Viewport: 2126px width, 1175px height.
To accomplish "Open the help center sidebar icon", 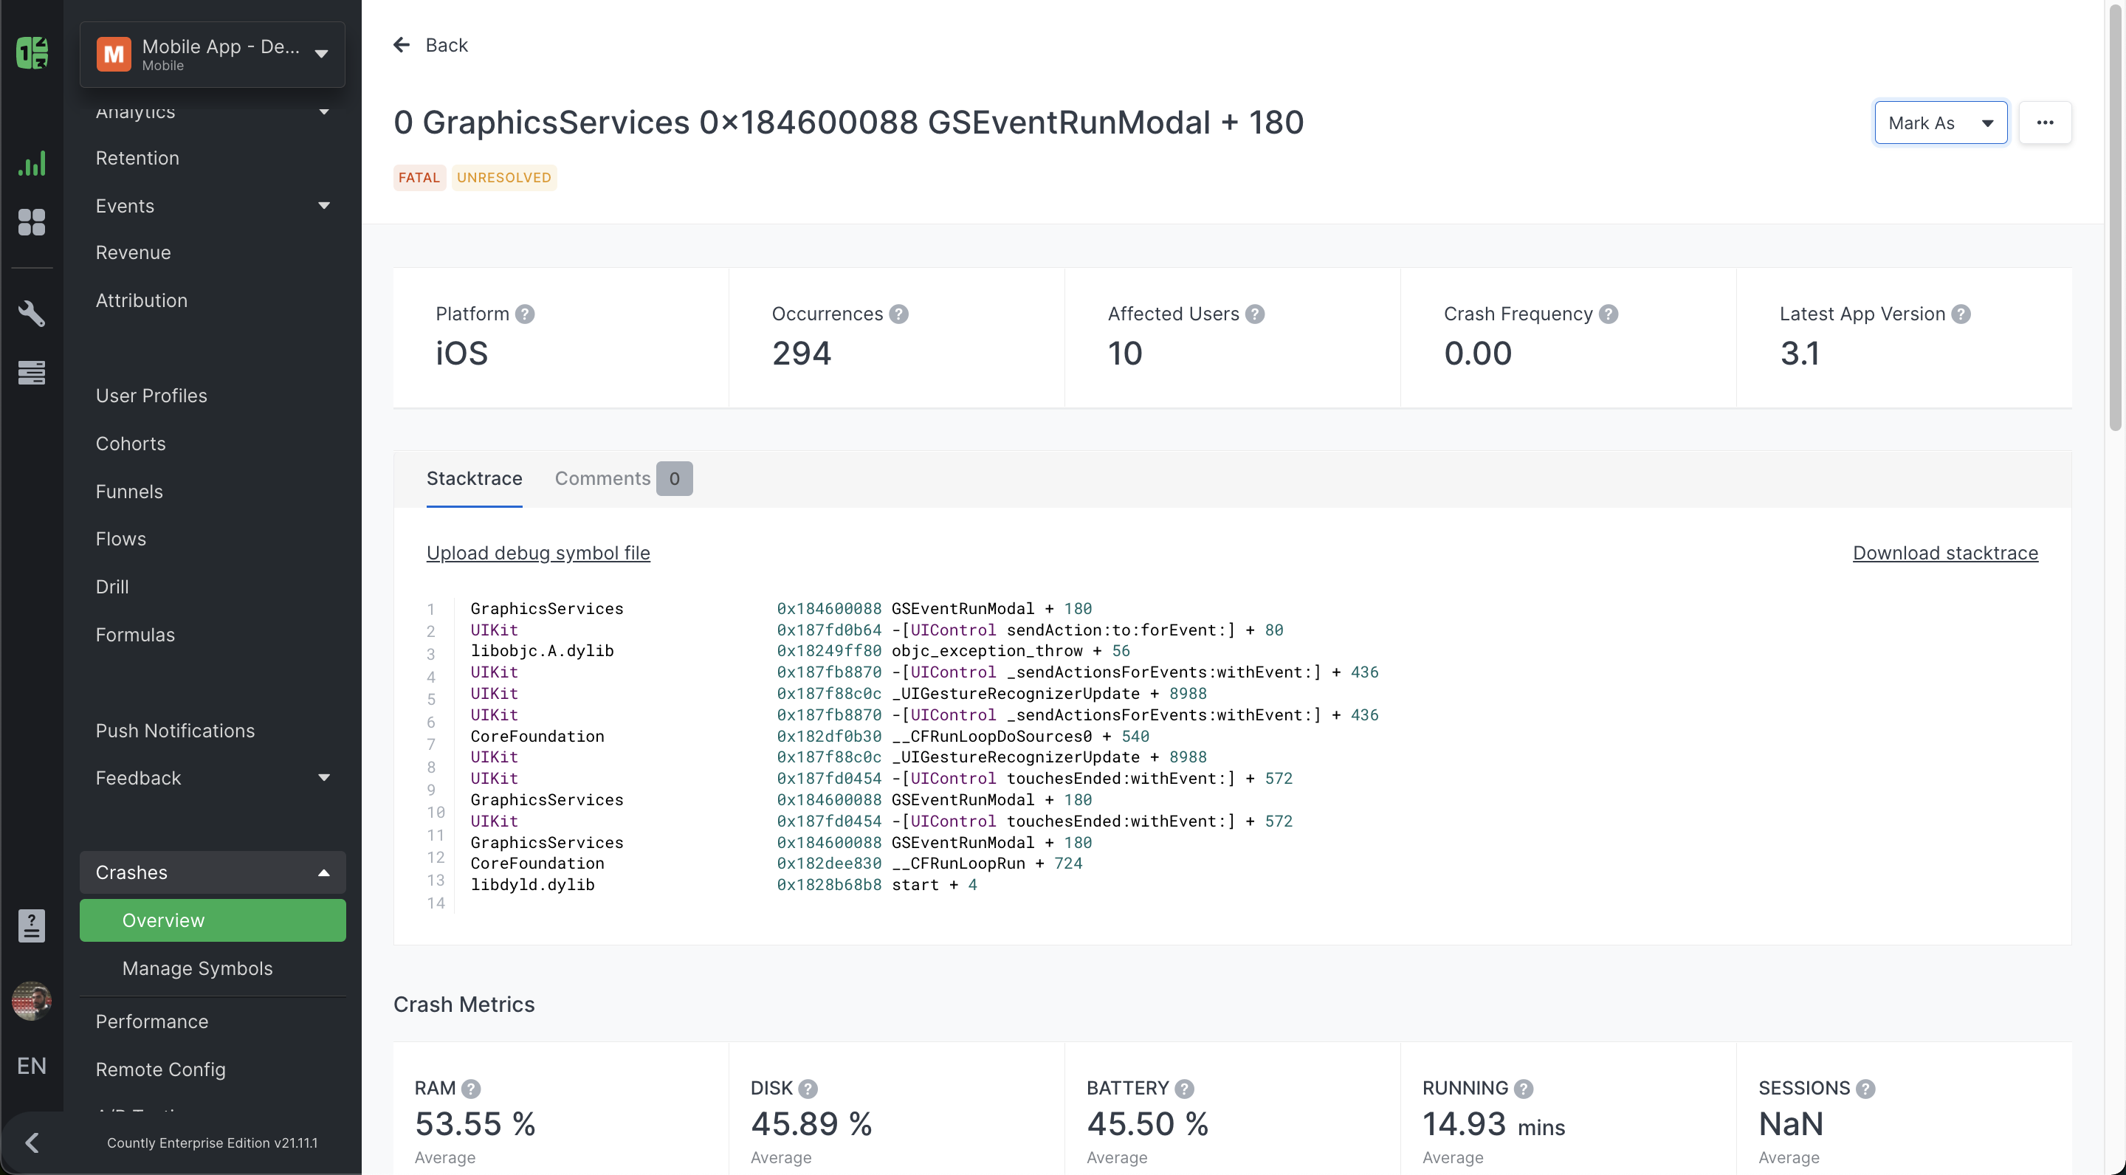I will point(32,926).
